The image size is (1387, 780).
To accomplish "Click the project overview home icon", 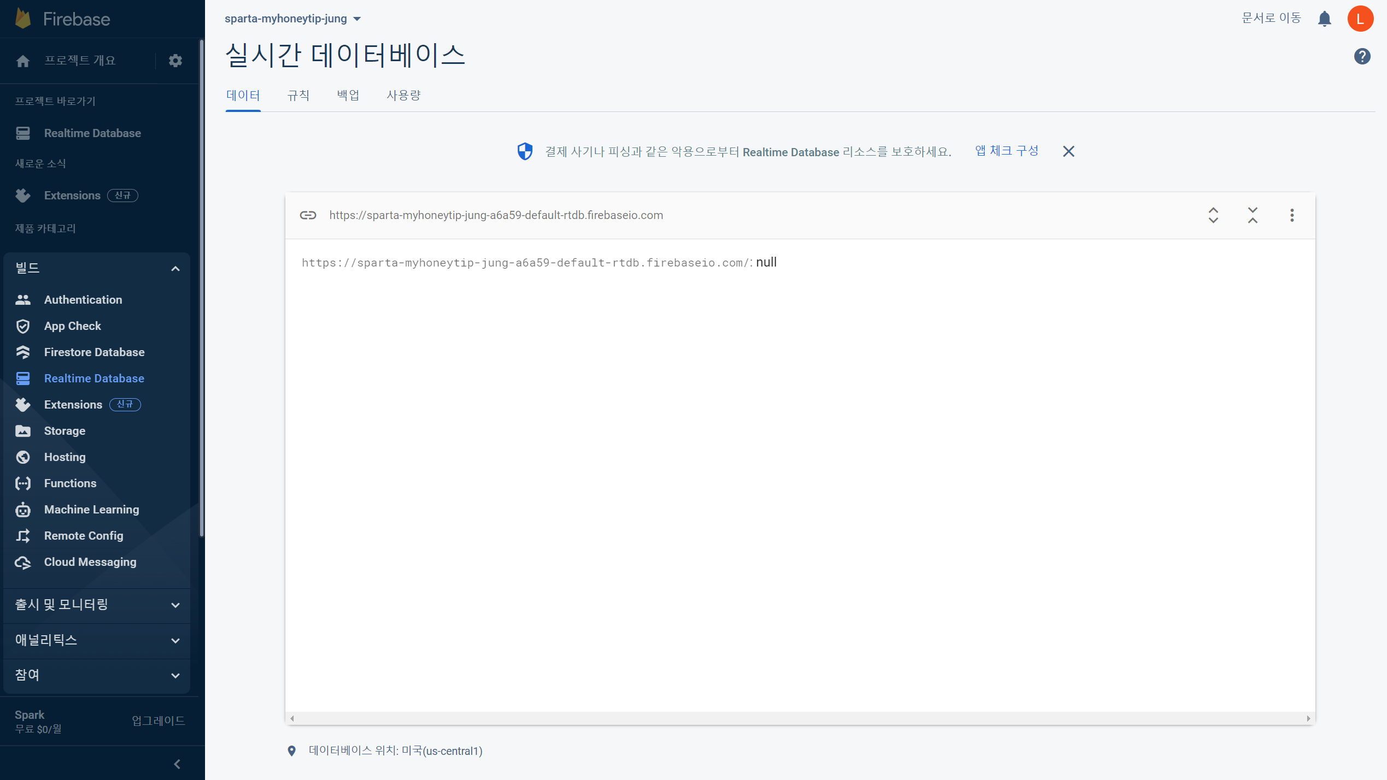I will 23,61.
